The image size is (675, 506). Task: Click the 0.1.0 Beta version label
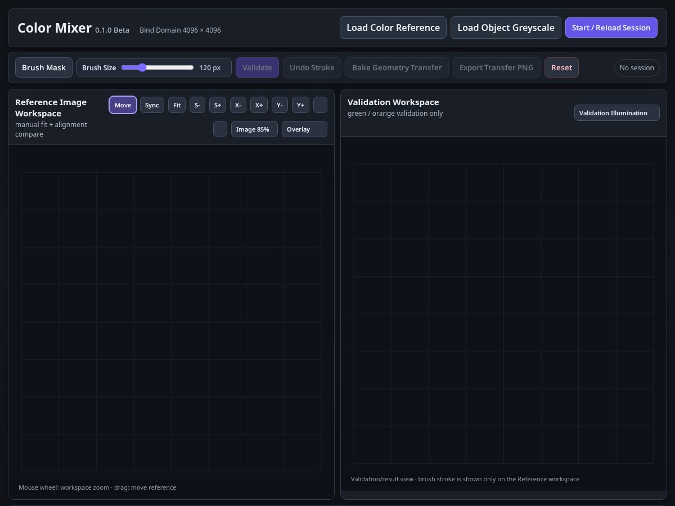(x=112, y=30)
